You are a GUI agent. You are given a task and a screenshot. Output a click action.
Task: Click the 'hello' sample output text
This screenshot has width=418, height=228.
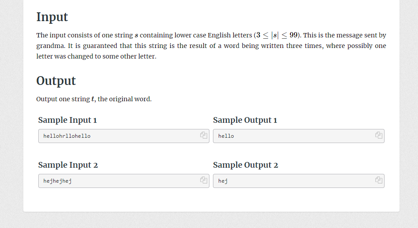[x=226, y=136]
